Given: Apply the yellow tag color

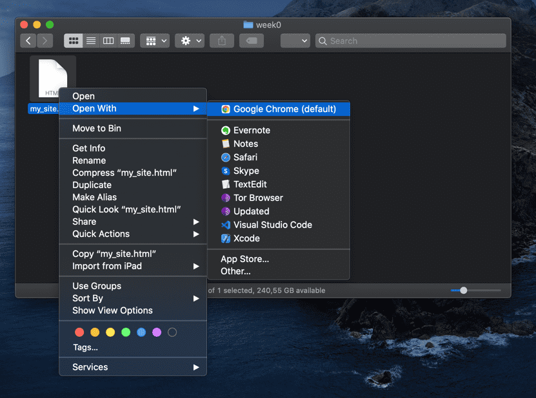Looking at the screenshot, I should pyautogui.click(x=110, y=332).
